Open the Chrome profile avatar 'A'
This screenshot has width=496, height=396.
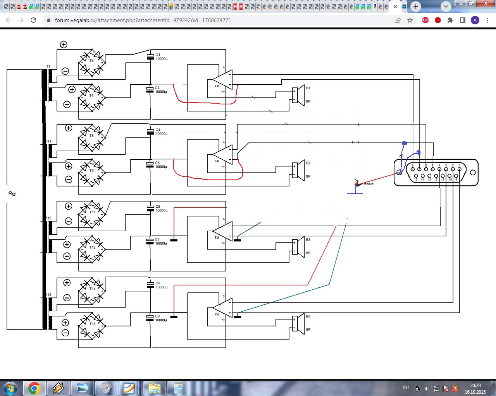coord(475,20)
